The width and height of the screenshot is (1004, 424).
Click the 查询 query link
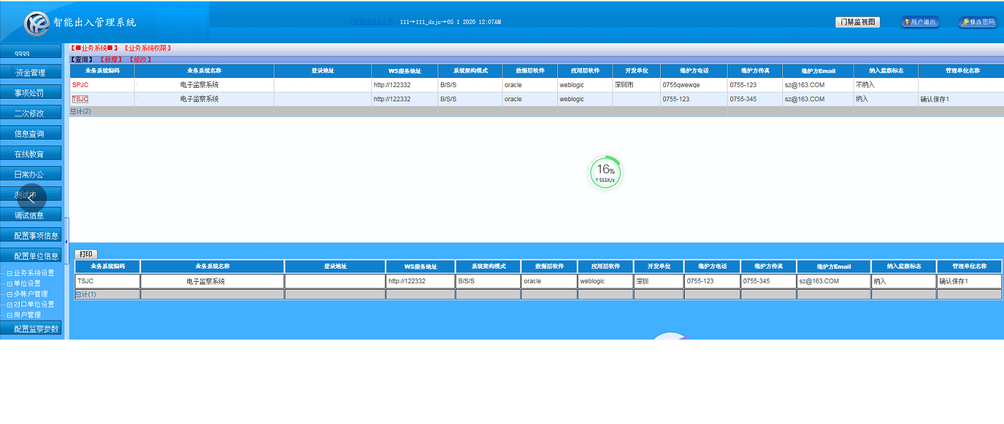point(81,60)
